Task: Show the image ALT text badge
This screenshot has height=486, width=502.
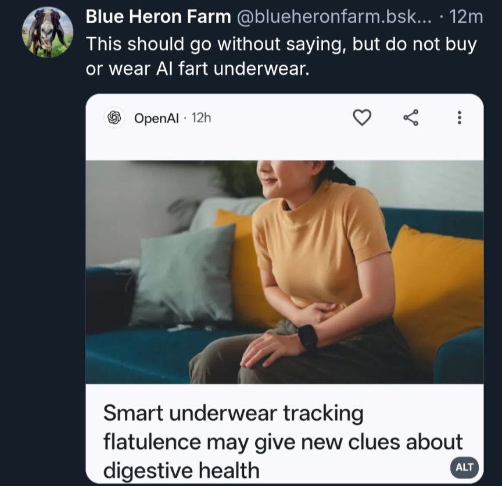Action: click(465, 467)
